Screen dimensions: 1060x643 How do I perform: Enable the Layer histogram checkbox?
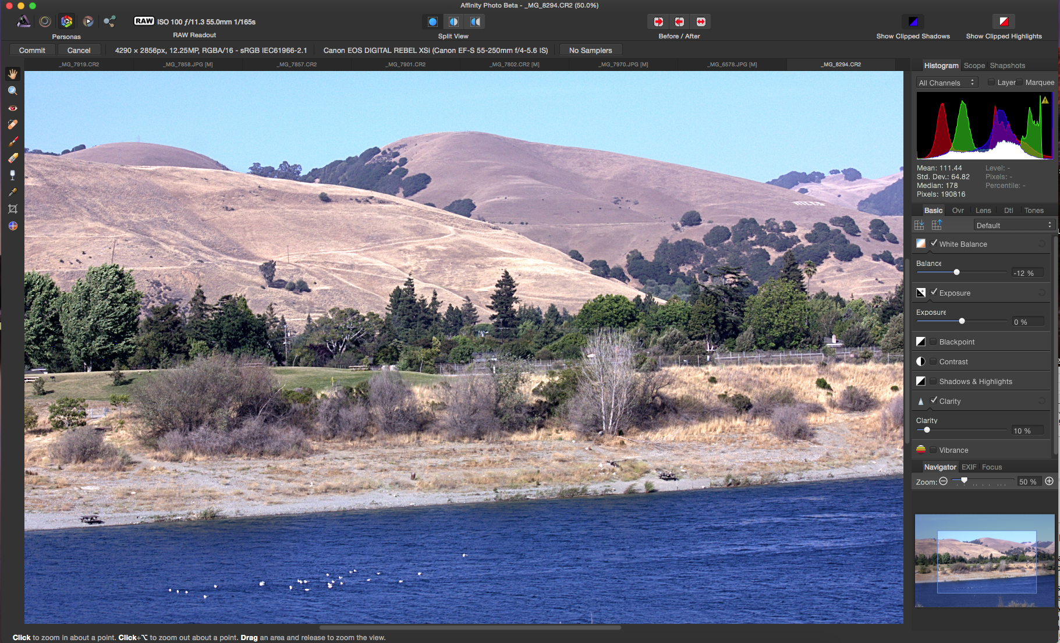pos(991,82)
